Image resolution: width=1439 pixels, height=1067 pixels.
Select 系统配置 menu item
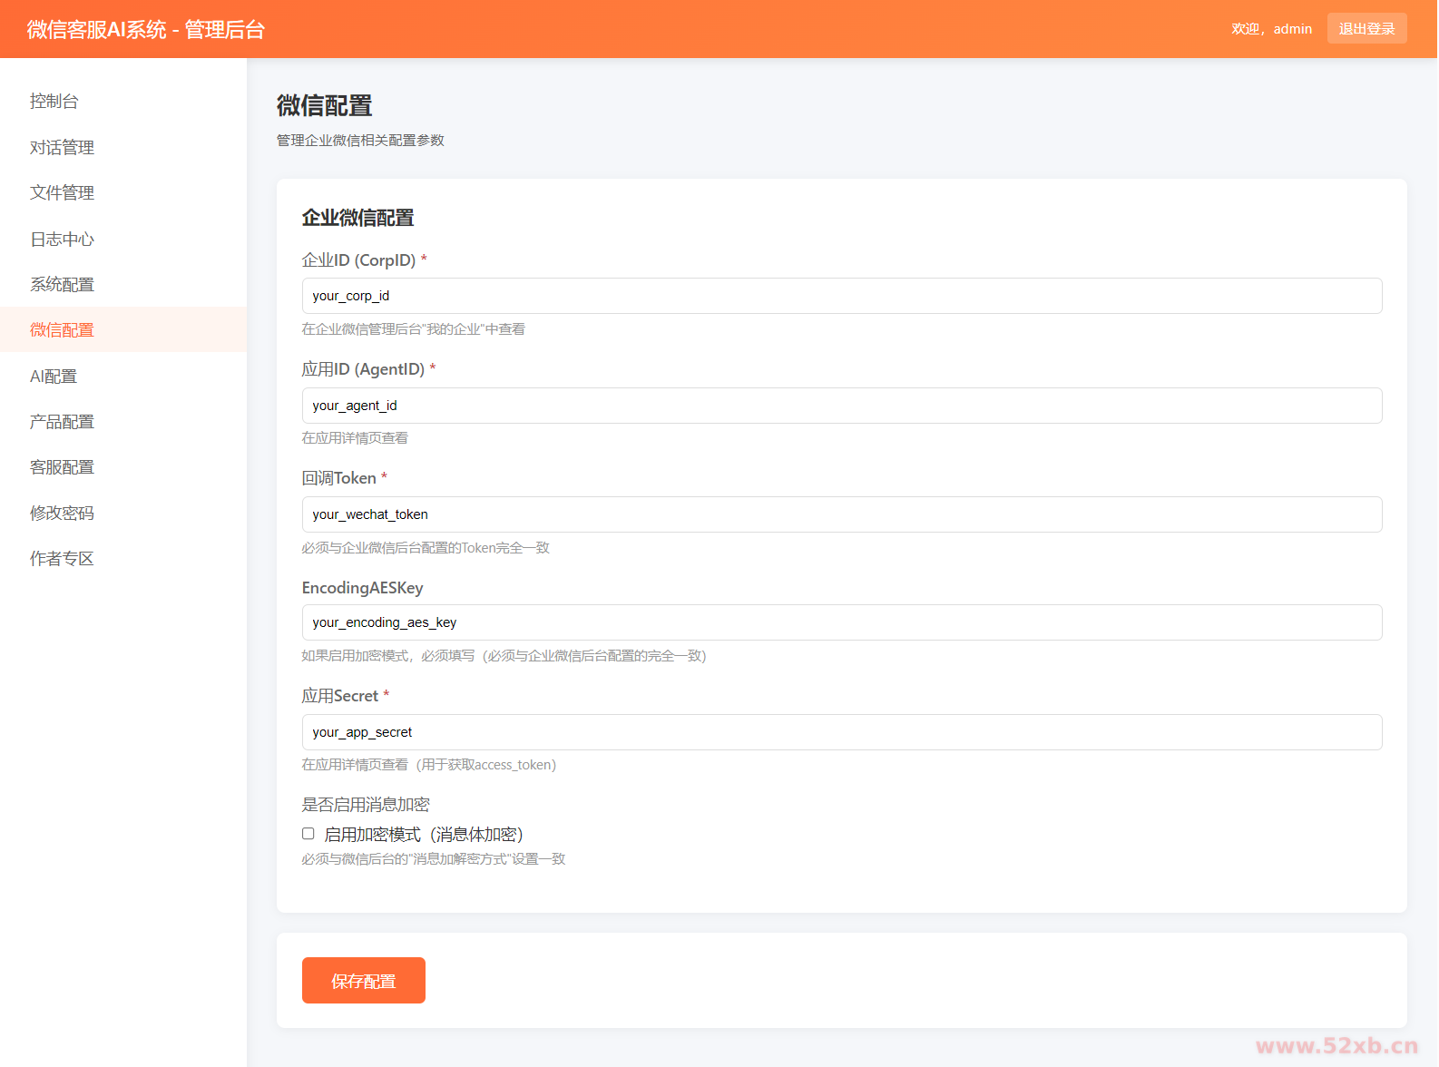[62, 284]
